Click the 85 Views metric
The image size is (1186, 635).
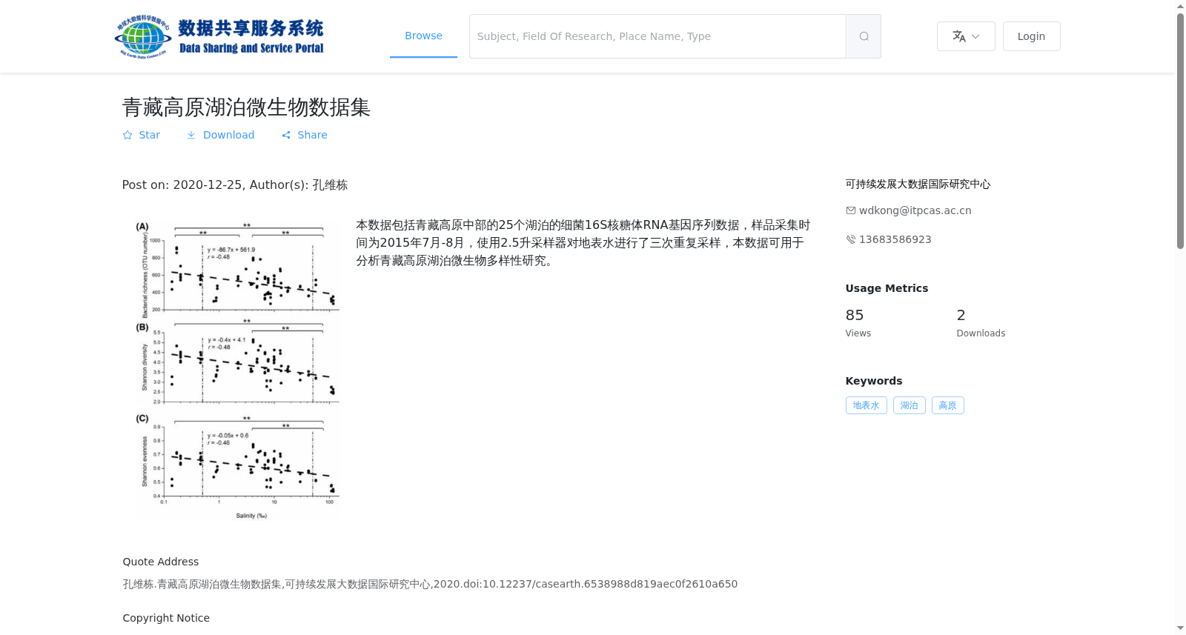point(858,322)
